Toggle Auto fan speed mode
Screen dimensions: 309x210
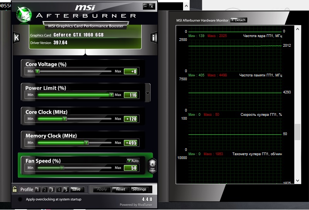[x=133, y=161]
